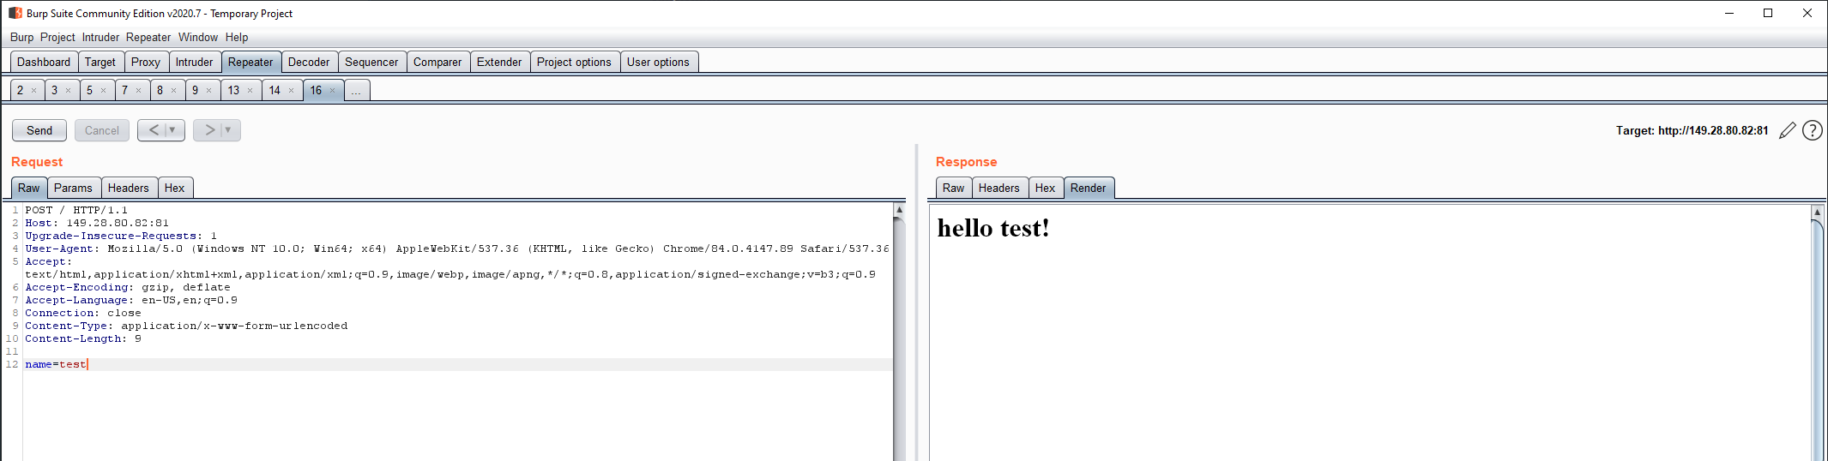The width and height of the screenshot is (1828, 461).
Task: Expand the back history dropdown arrow
Action: point(172,130)
